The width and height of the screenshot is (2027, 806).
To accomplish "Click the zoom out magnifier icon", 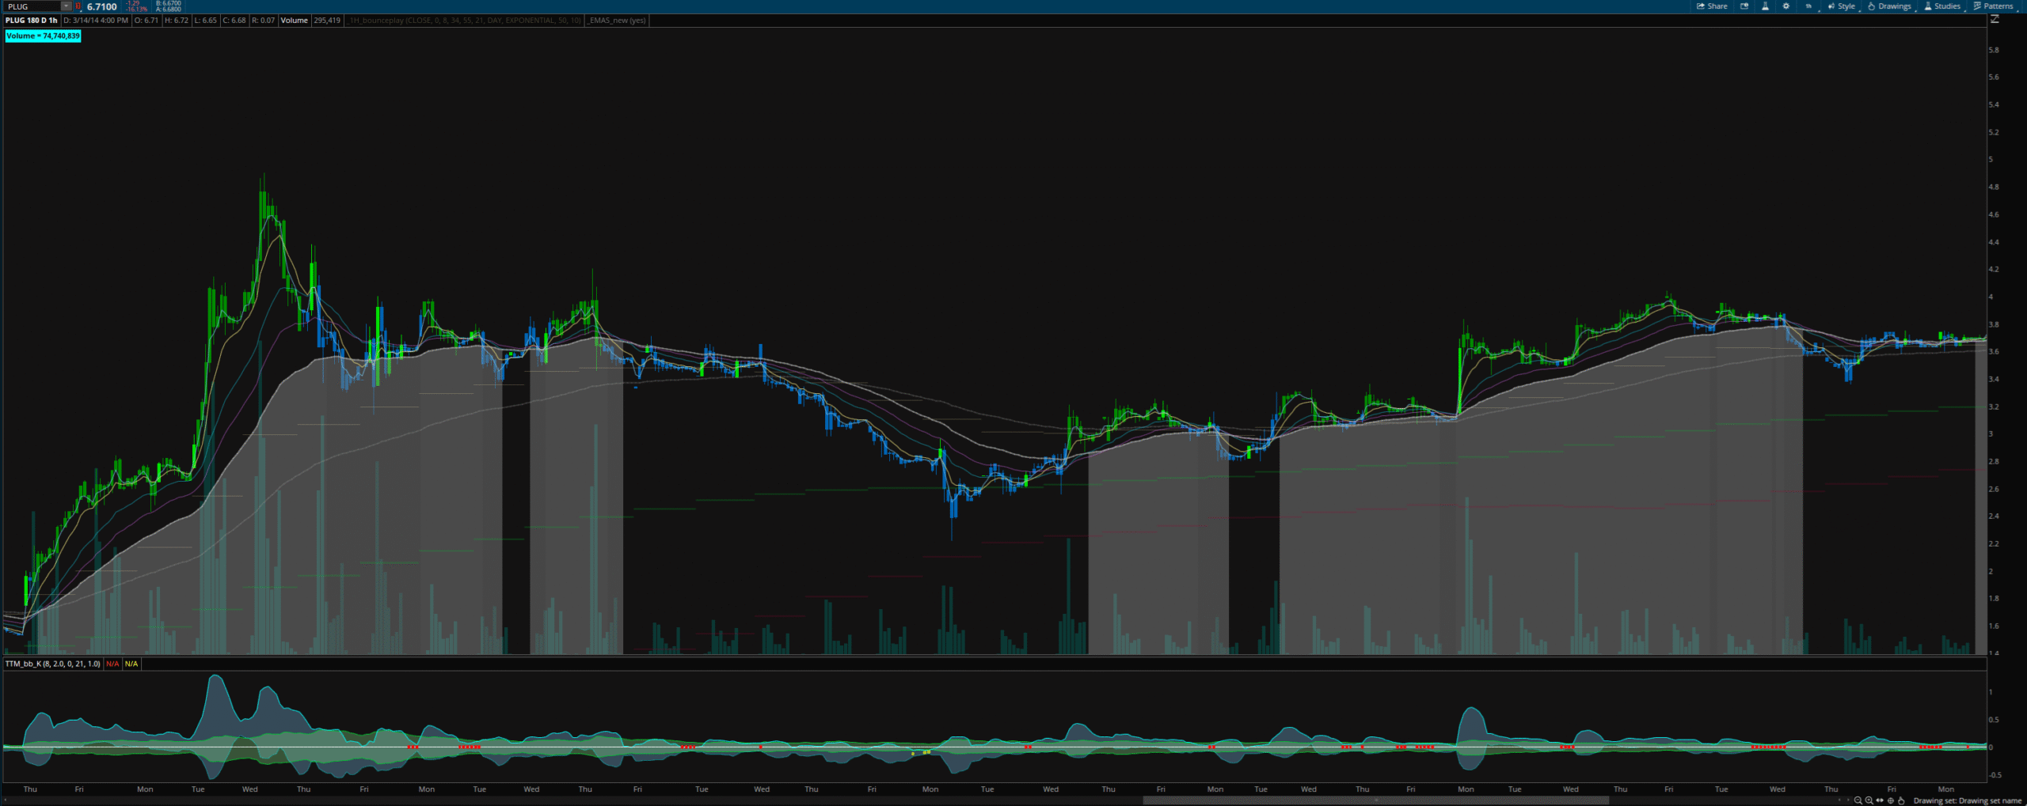I will click(x=1858, y=800).
